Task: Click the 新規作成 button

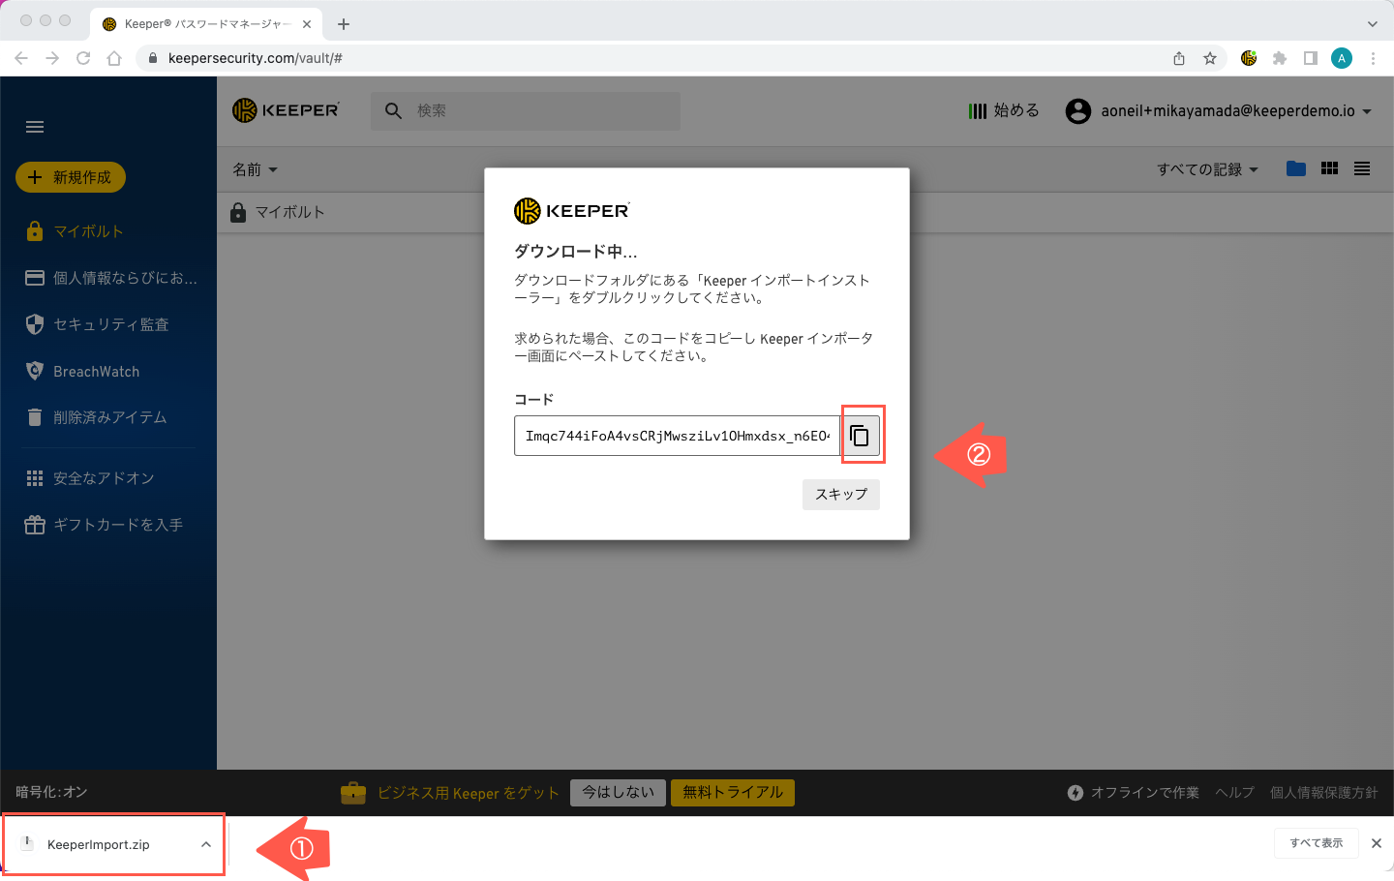Action: tap(71, 177)
